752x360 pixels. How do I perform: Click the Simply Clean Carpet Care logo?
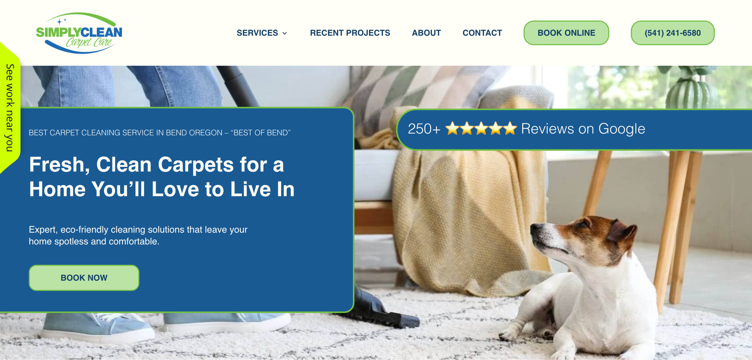pyautogui.click(x=79, y=33)
